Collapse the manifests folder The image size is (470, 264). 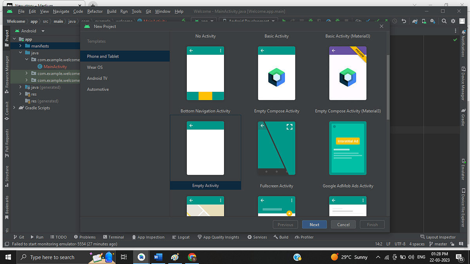point(20,46)
